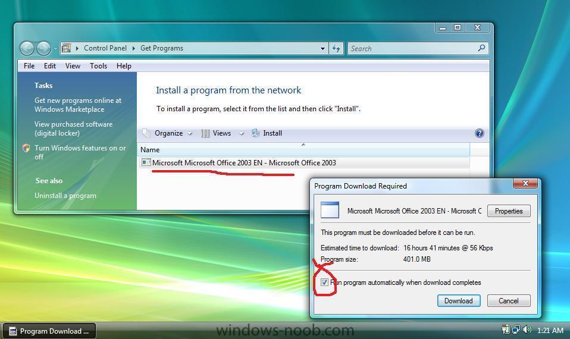This screenshot has height=339, width=570.
Task: Open the File menu
Action: (x=29, y=66)
